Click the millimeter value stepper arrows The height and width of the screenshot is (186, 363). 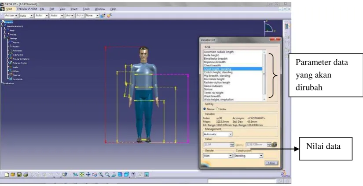269,145
